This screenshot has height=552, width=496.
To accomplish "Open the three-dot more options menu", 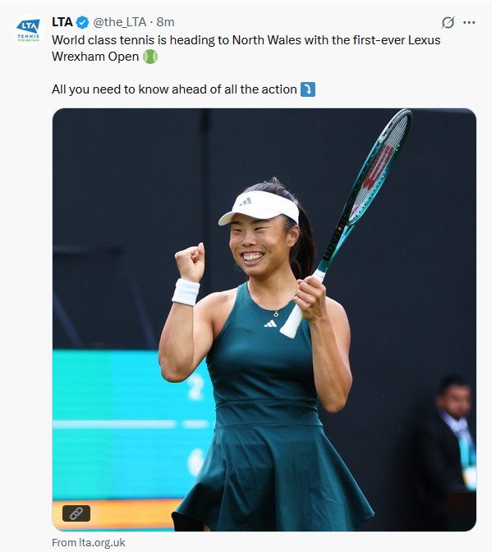I will click(469, 22).
